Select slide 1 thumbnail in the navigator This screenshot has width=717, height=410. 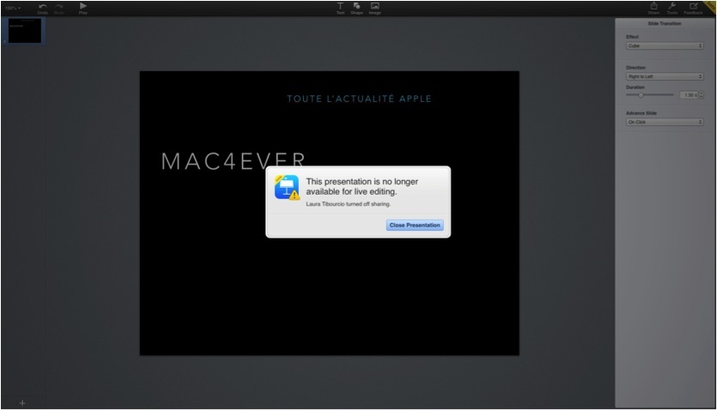click(25, 31)
